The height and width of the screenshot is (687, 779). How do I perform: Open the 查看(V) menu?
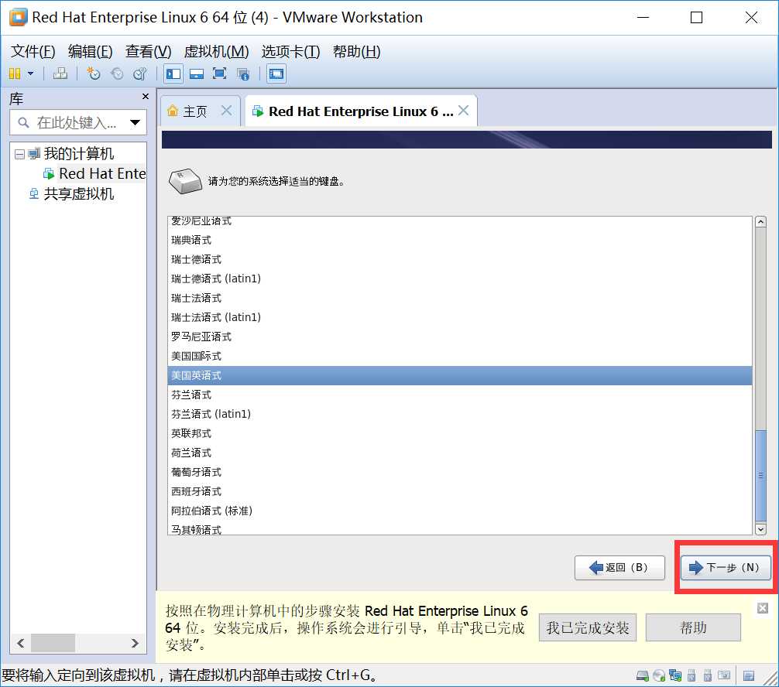pos(148,51)
